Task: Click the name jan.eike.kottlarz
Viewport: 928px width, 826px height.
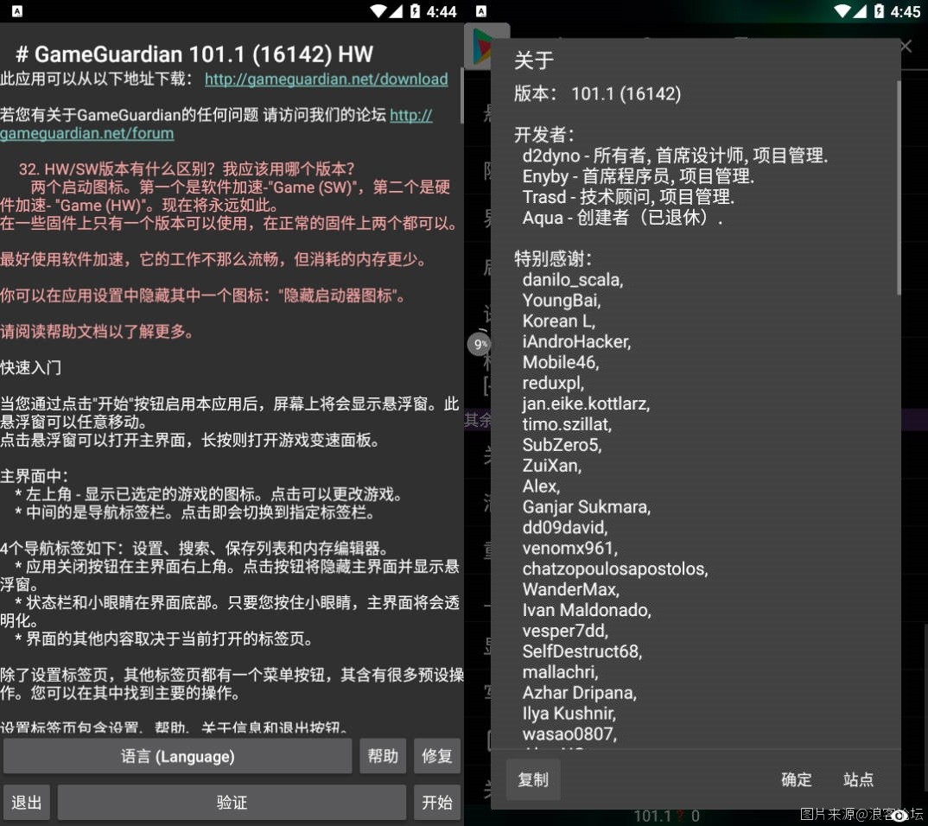Action: pyautogui.click(x=586, y=403)
